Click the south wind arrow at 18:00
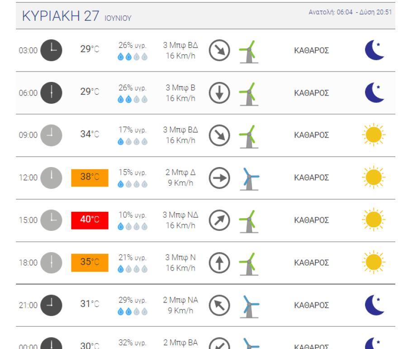This screenshot has width=398, height=349. (x=219, y=263)
